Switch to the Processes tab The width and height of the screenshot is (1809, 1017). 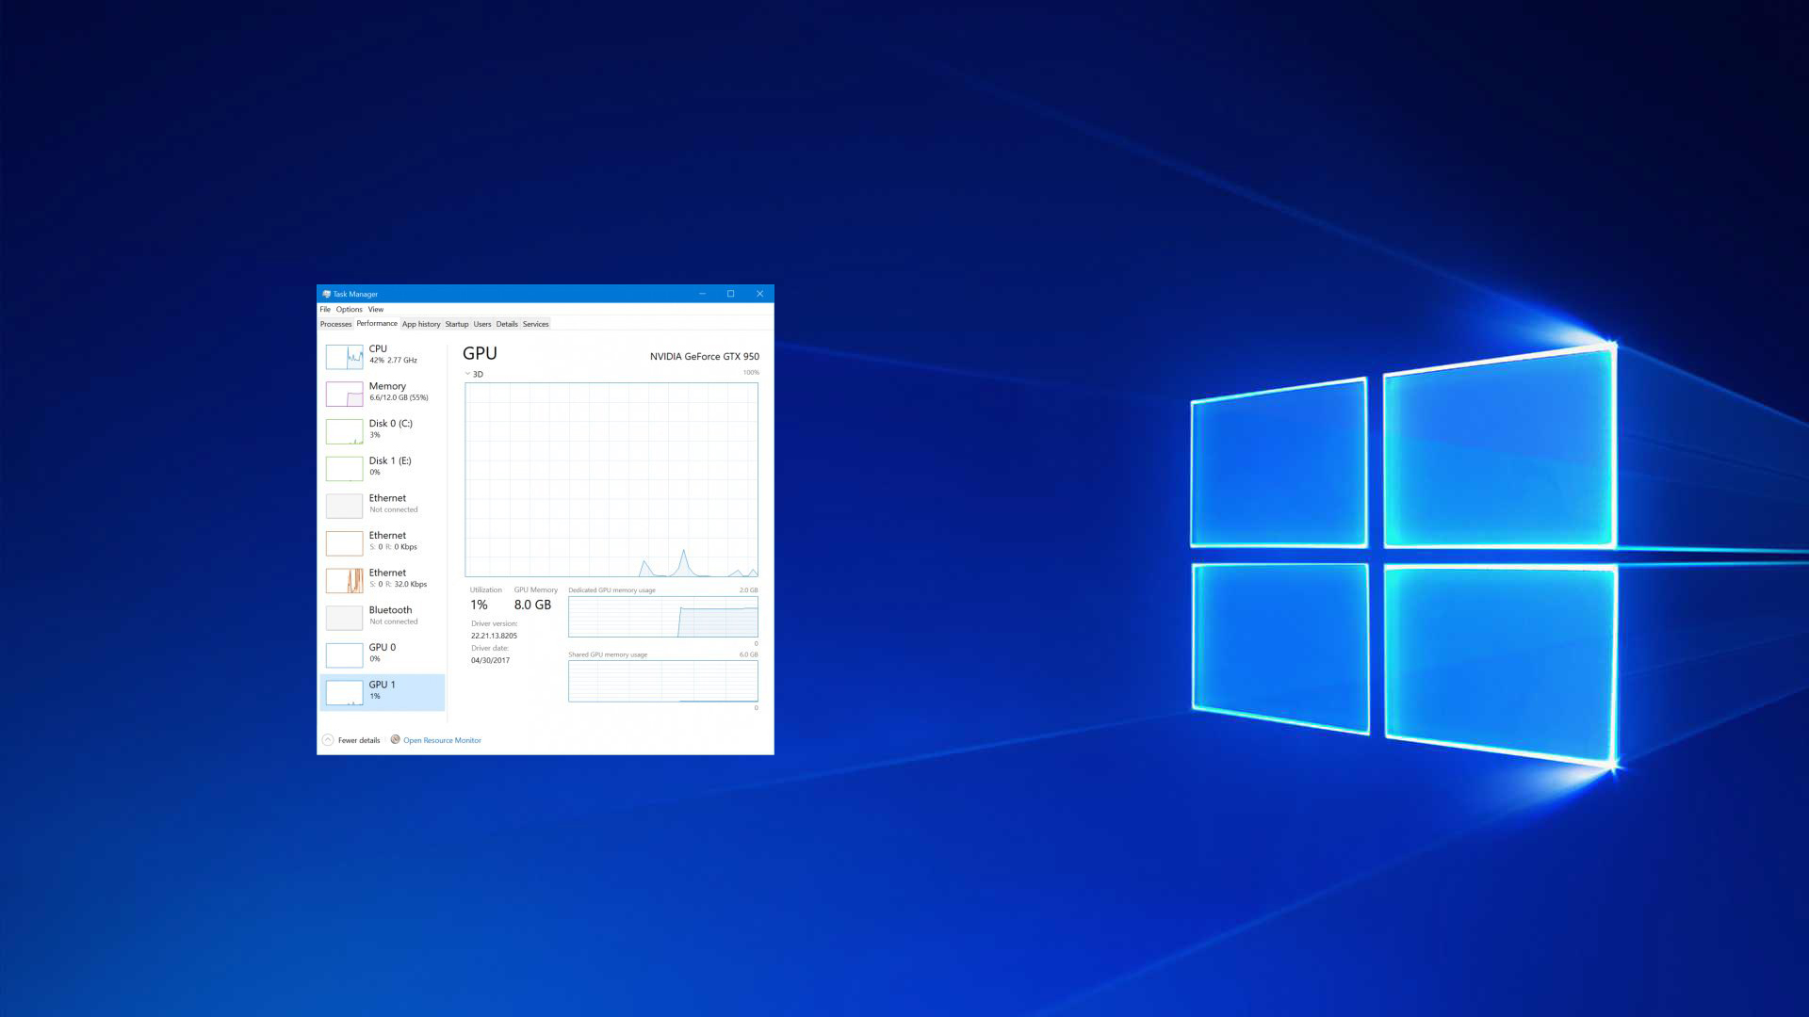[335, 324]
